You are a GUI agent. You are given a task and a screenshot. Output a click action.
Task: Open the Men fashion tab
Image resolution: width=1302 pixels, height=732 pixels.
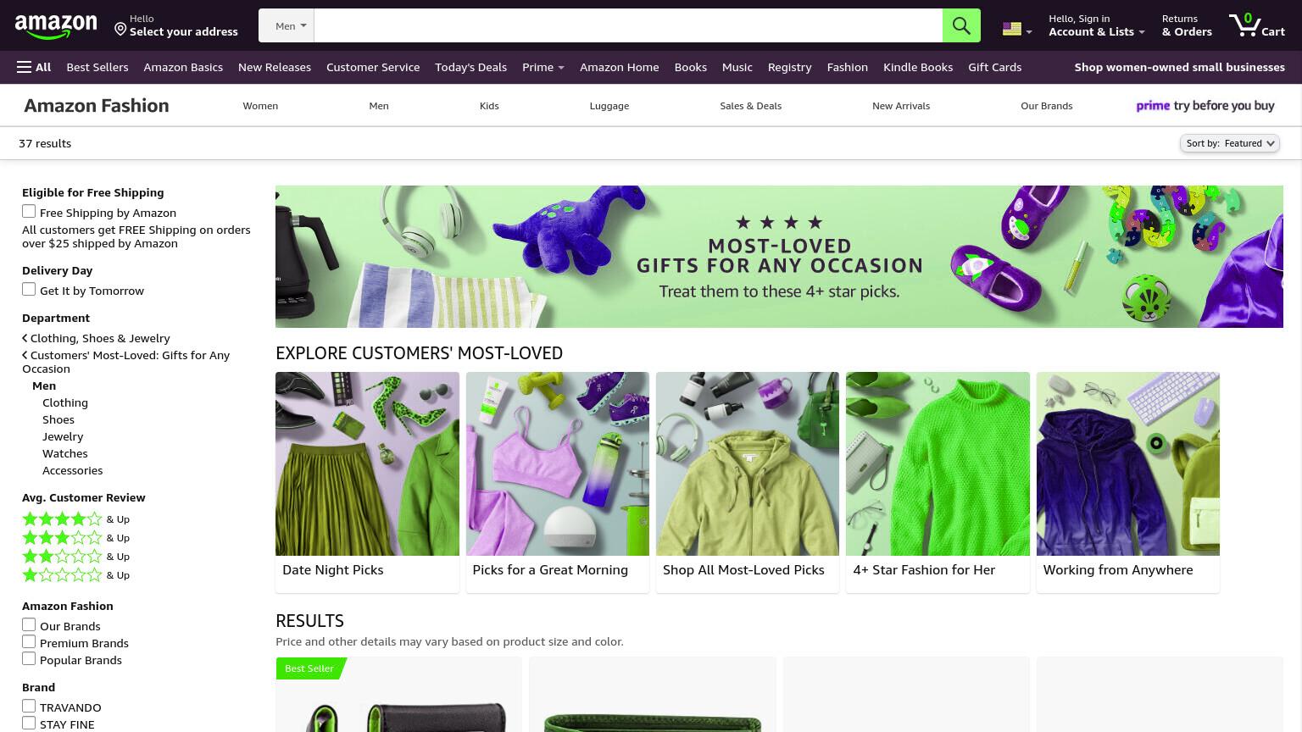tap(379, 106)
